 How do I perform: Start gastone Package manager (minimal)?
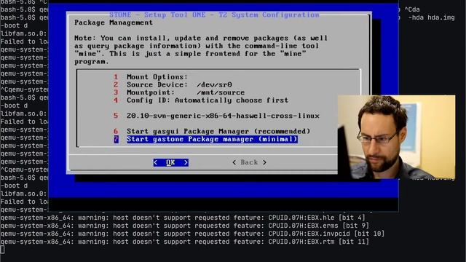point(205,139)
